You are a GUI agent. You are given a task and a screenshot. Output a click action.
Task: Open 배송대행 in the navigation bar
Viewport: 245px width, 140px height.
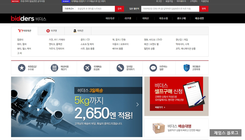(x=199, y=19)
